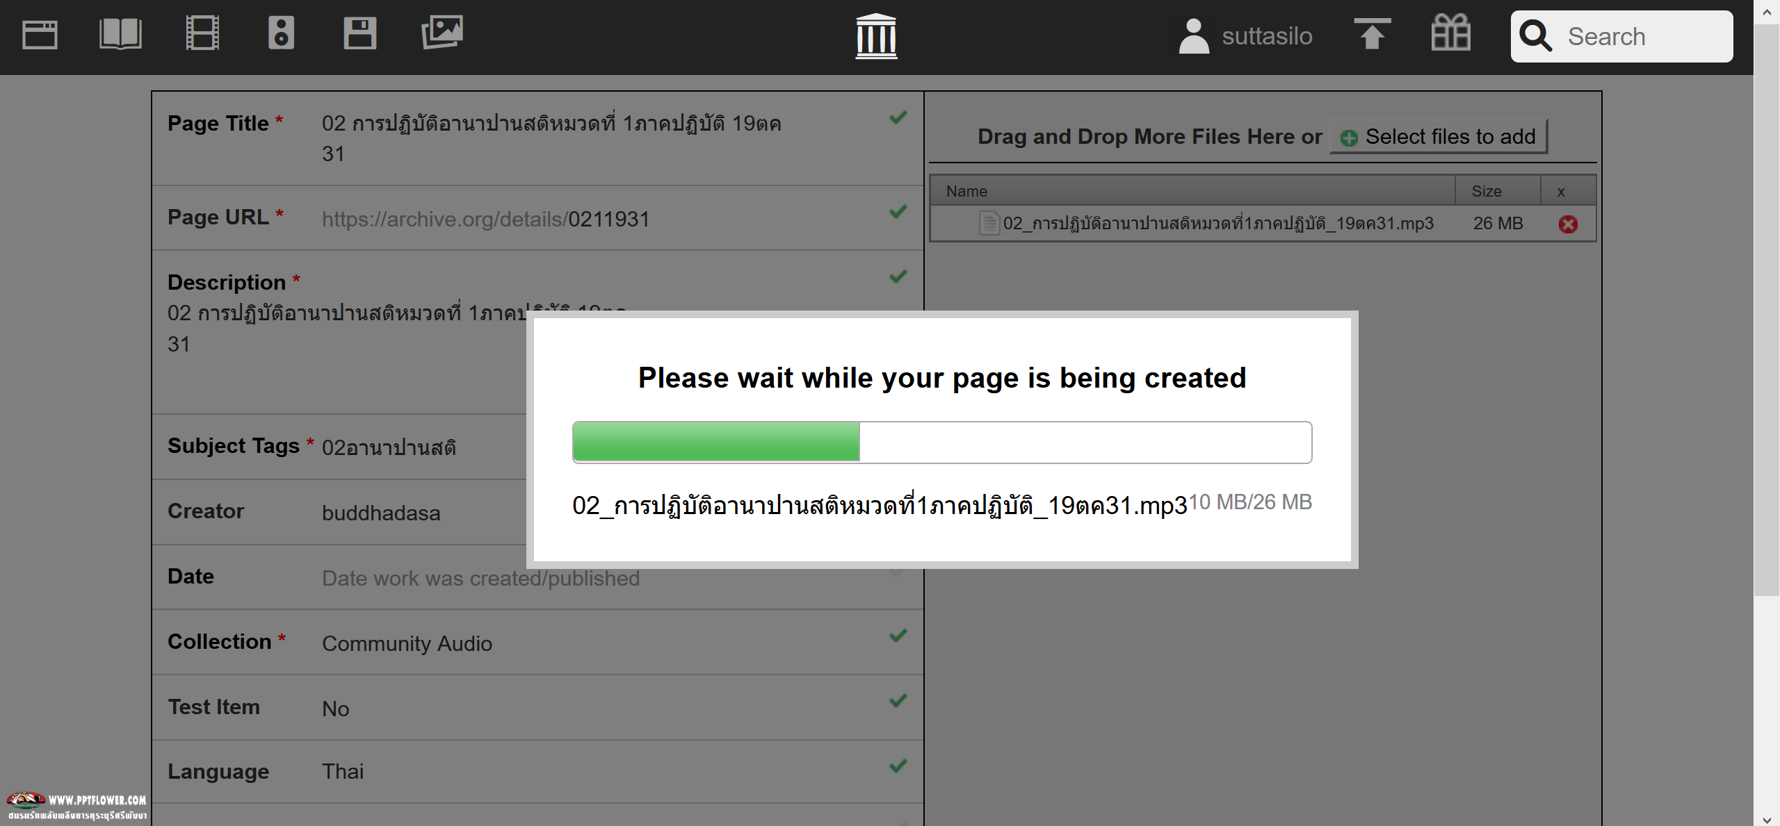This screenshot has height=826, width=1780.
Task: Click the Upload arrow icon
Action: tap(1373, 34)
